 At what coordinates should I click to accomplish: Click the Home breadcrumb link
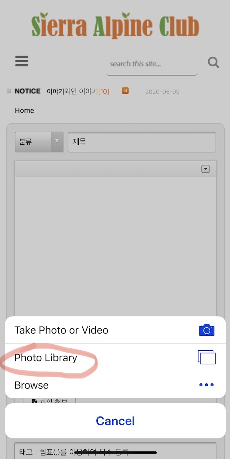tap(24, 110)
